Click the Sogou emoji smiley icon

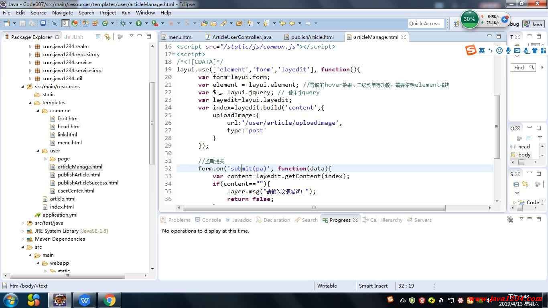coord(499,51)
